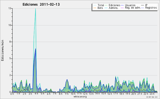Click the '22 h' hour label
This screenshot has height=99, width=160.
[x=146, y=94]
